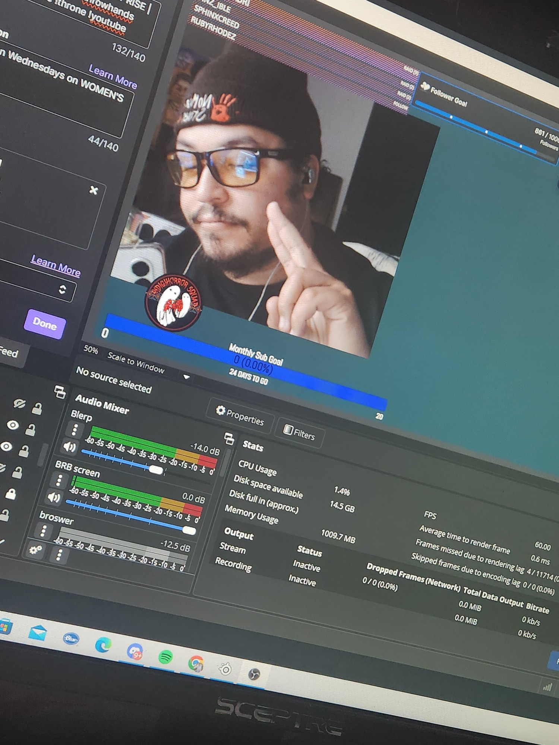Lock the second source row
The image size is (559, 745).
[x=30, y=430]
